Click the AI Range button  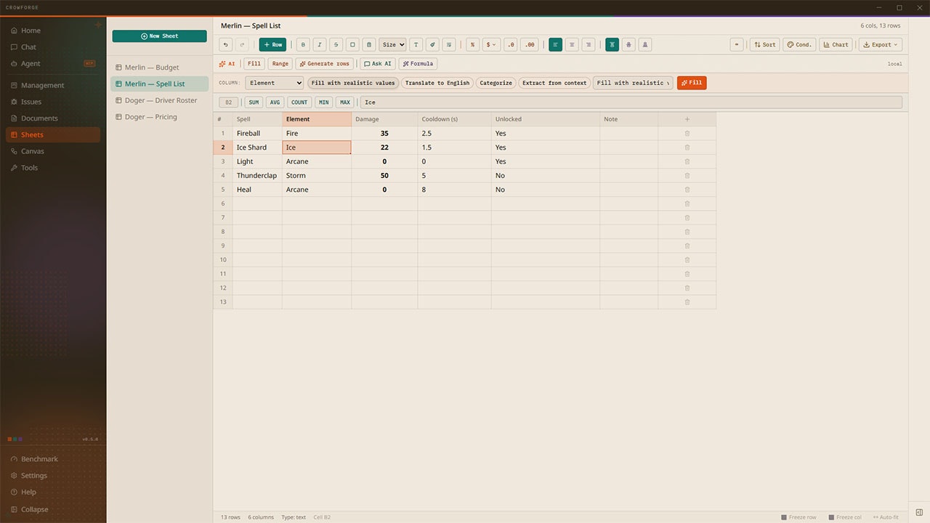[280, 64]
